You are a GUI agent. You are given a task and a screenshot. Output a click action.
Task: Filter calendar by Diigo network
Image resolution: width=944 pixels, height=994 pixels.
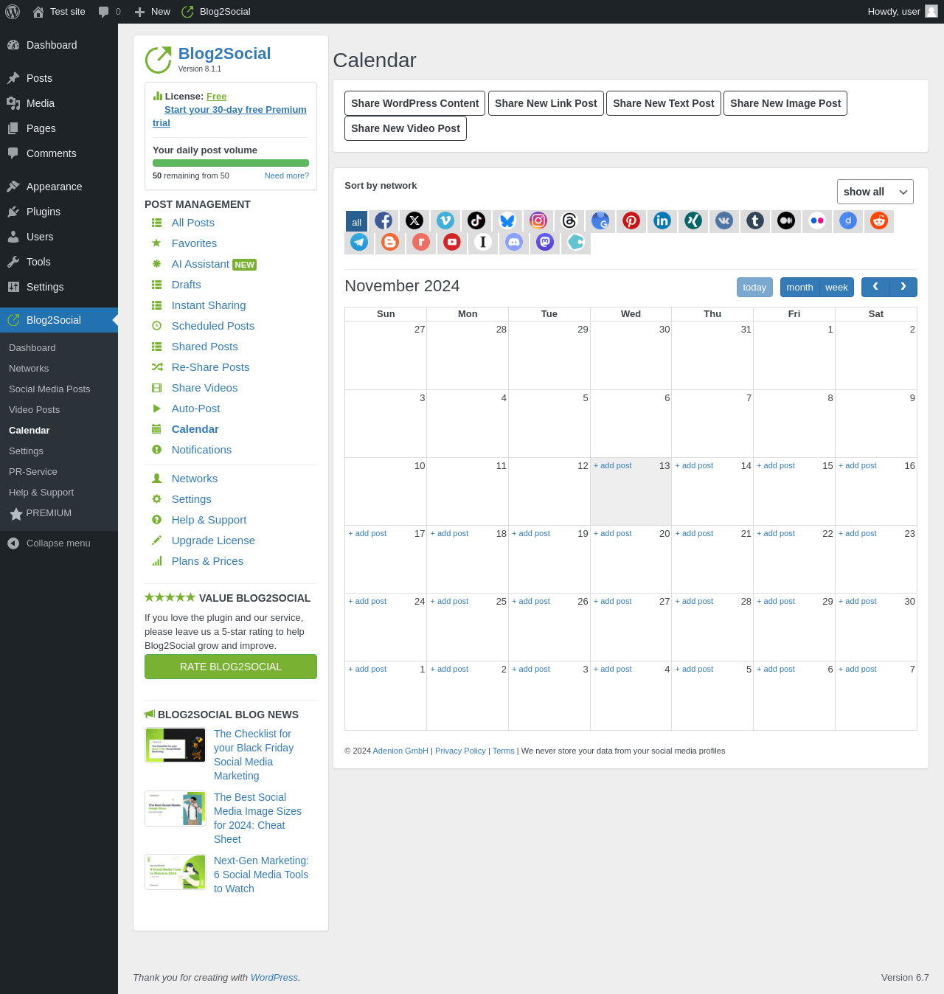pyautogui.click(x=848, y=220)
